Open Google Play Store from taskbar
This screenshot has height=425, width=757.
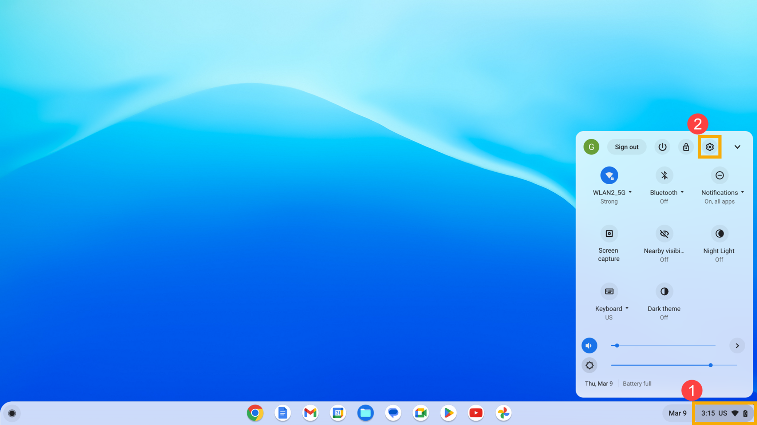pyautogui.click(x=448, y=413)
